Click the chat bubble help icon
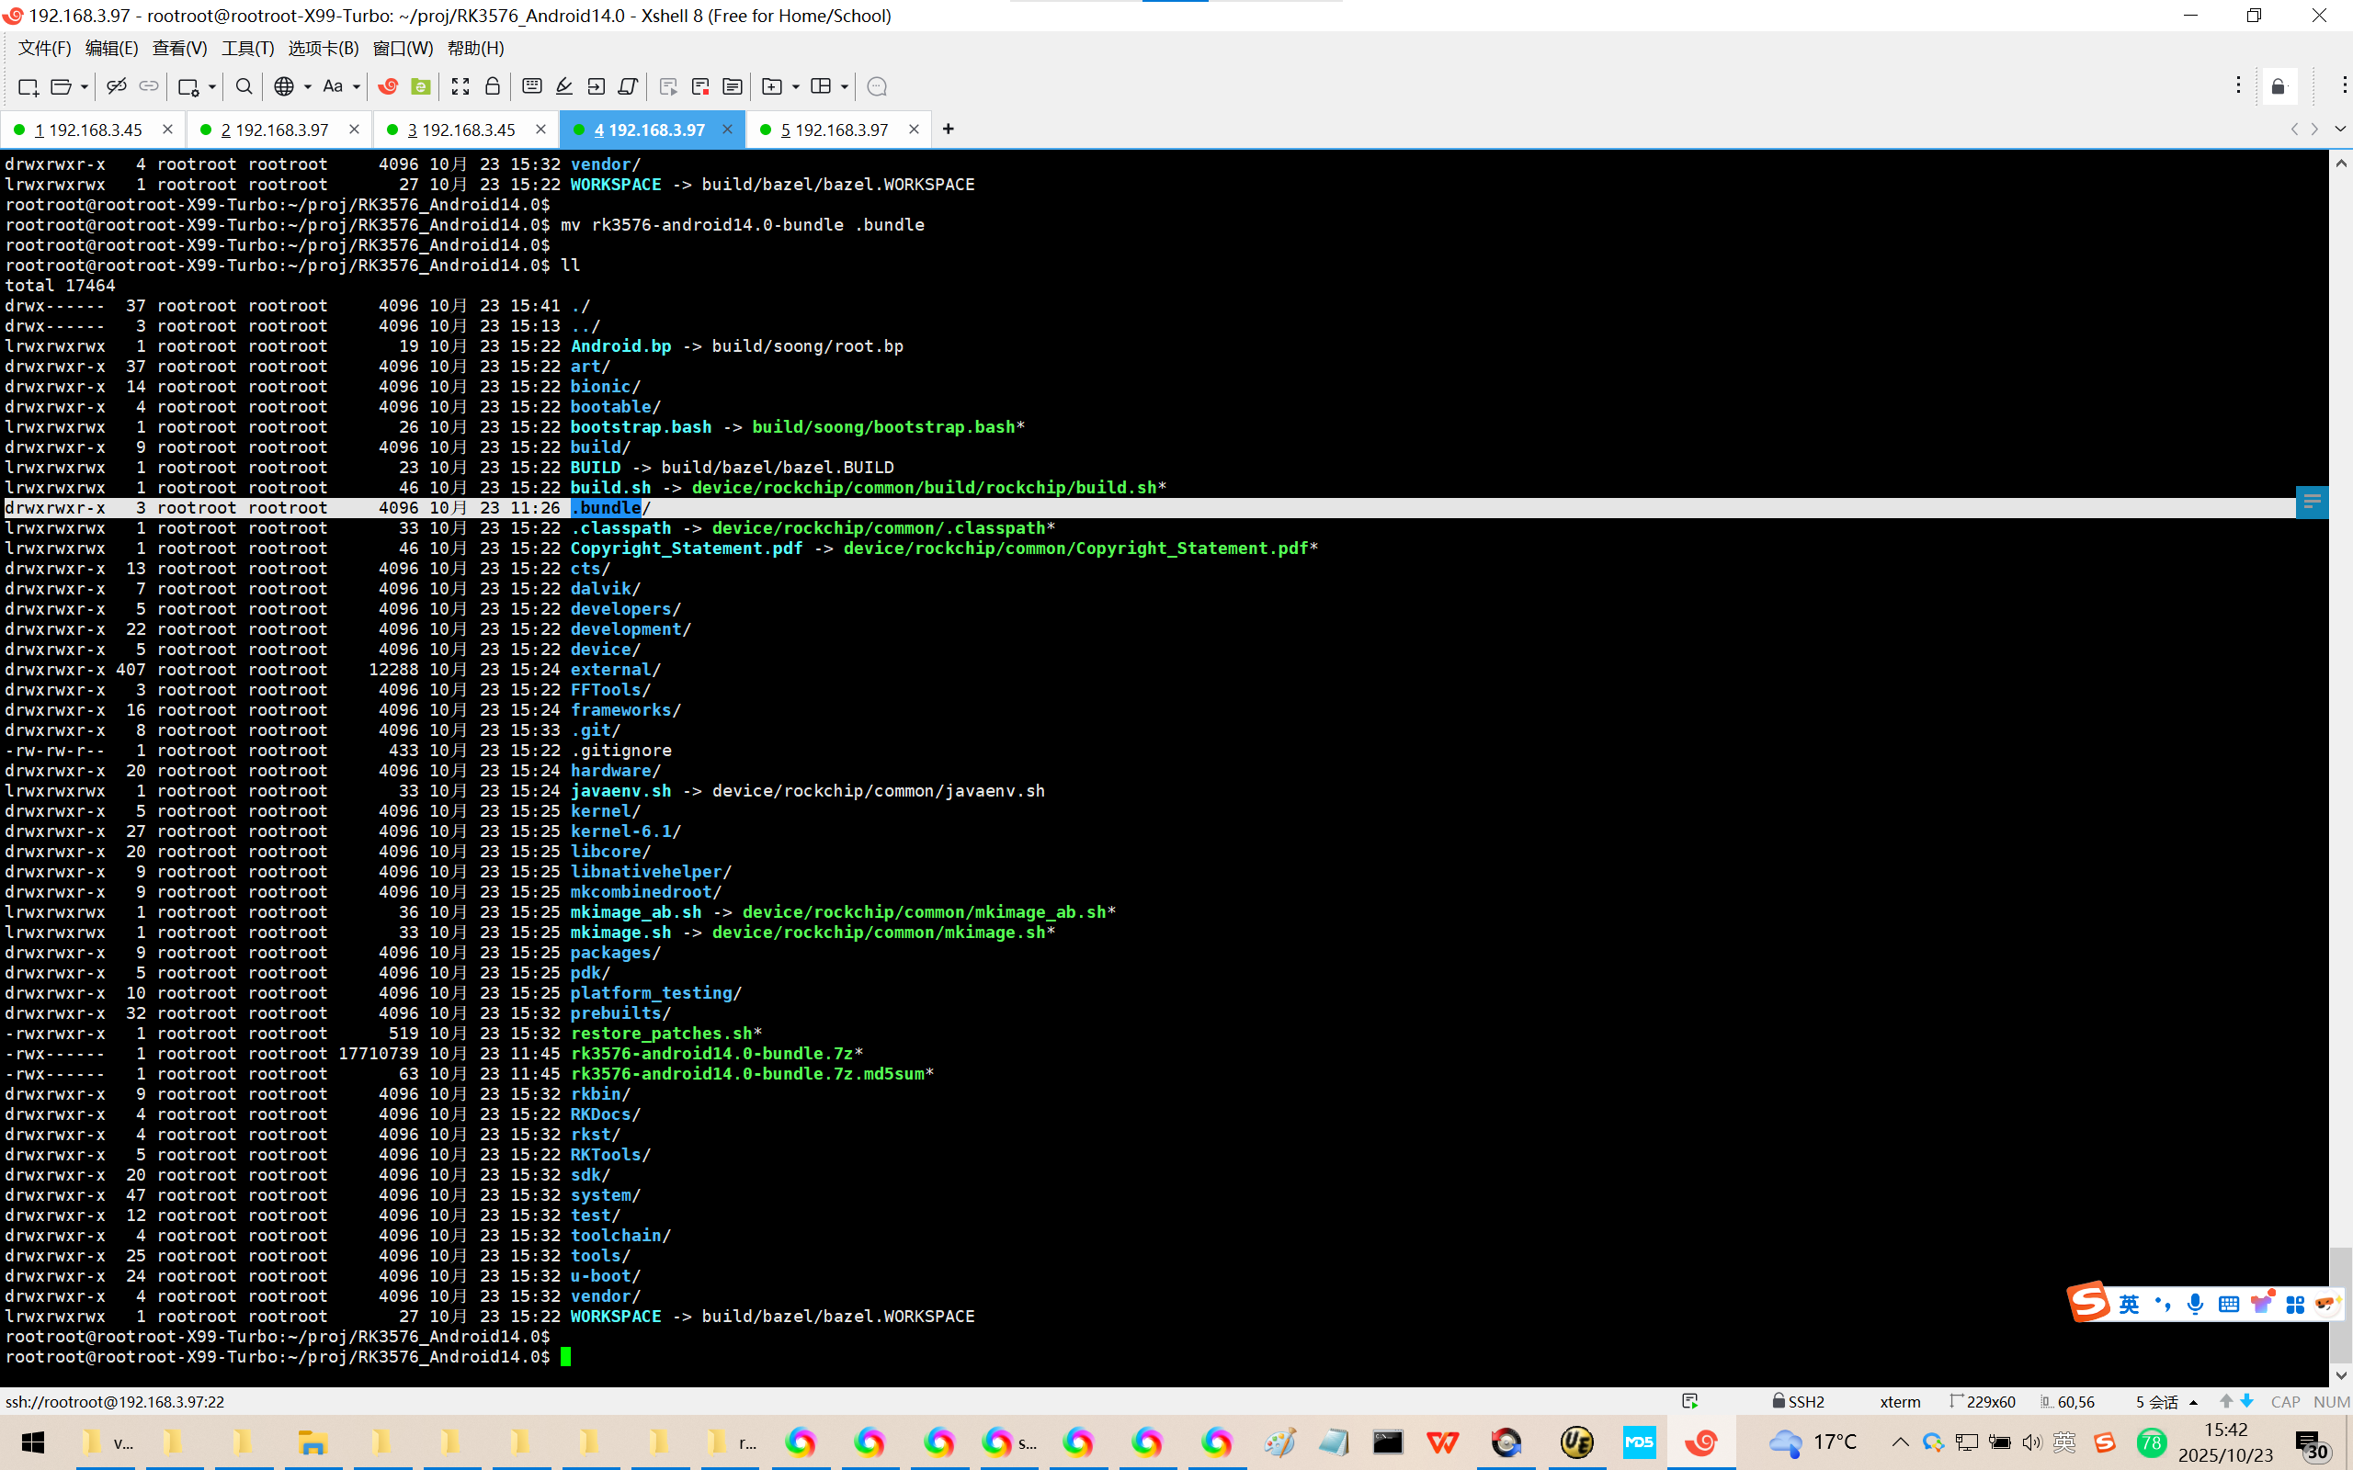2353x1470 pixels. coord(876,86)
